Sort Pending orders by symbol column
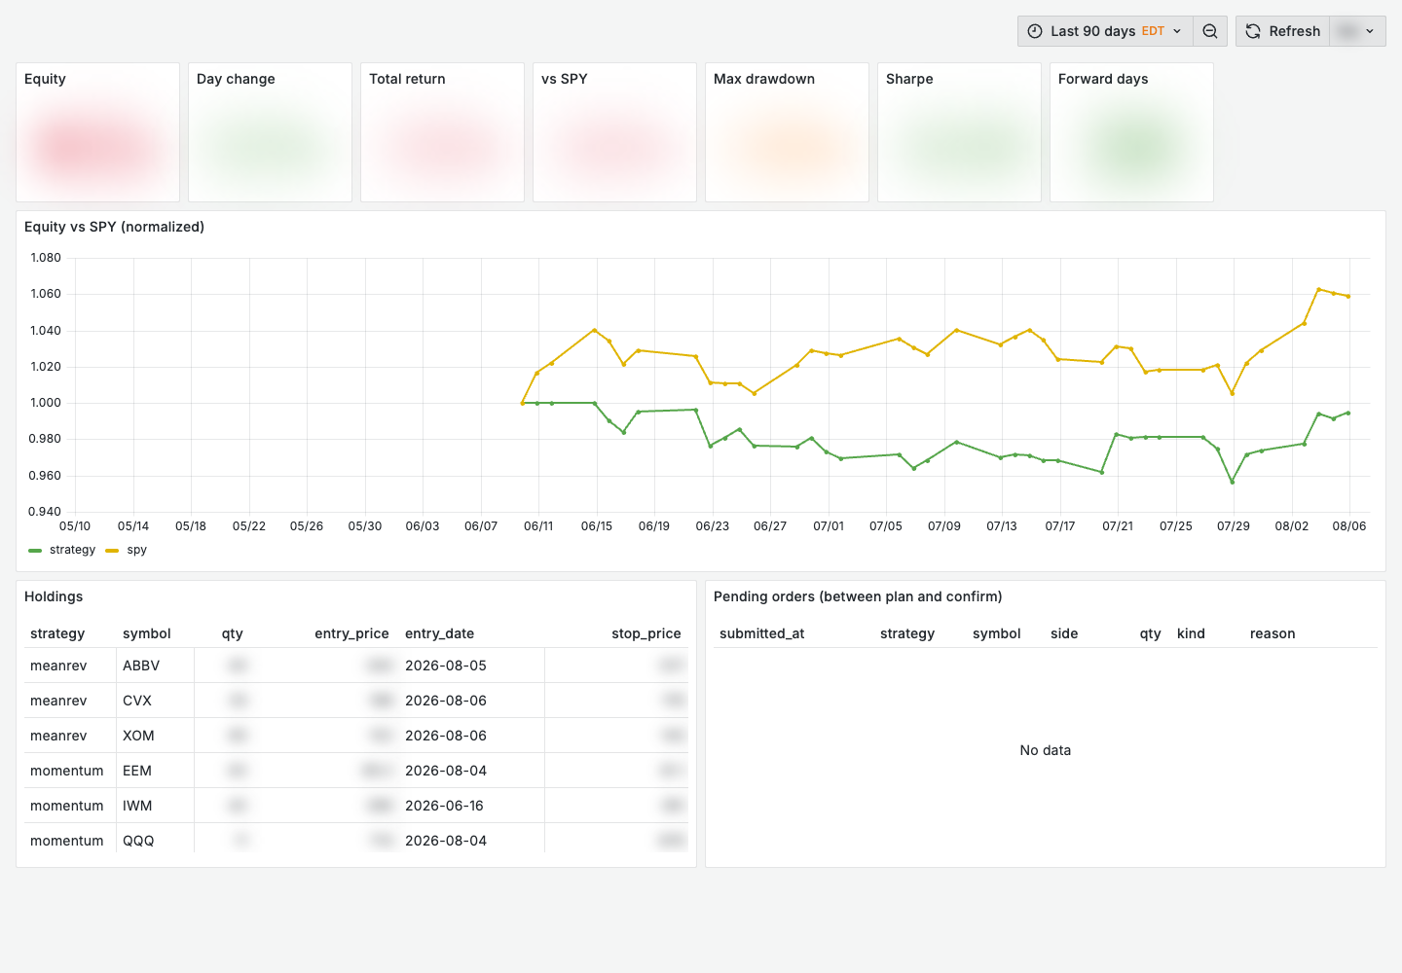This screenshot has height=973, width=1402. (997, 633)
